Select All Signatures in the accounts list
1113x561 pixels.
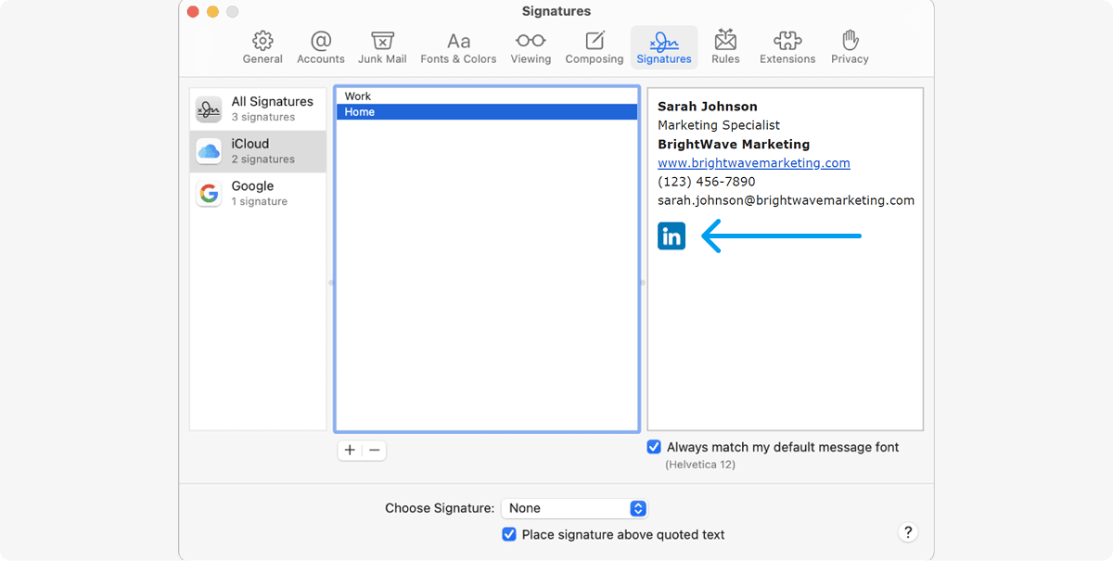(258, 109)
